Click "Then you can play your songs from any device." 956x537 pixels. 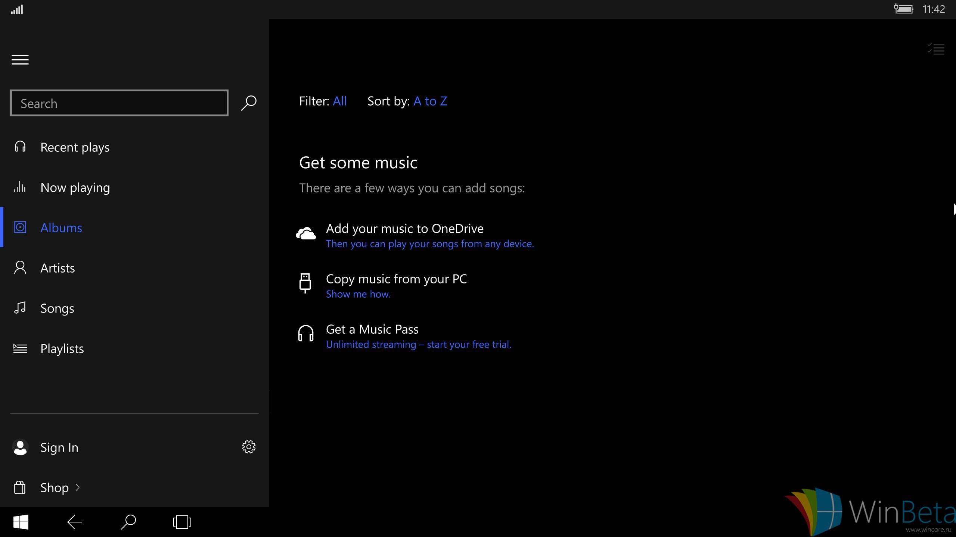[430, 244]
